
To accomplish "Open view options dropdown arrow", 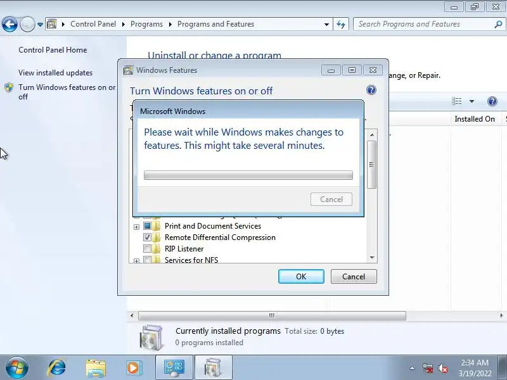I will pos(472,101).
